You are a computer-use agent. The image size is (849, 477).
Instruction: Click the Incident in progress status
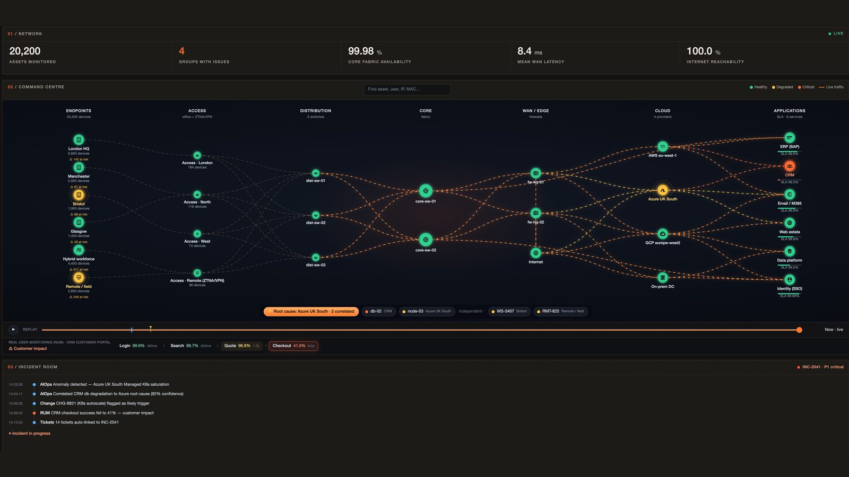click(x=30, y=434)
